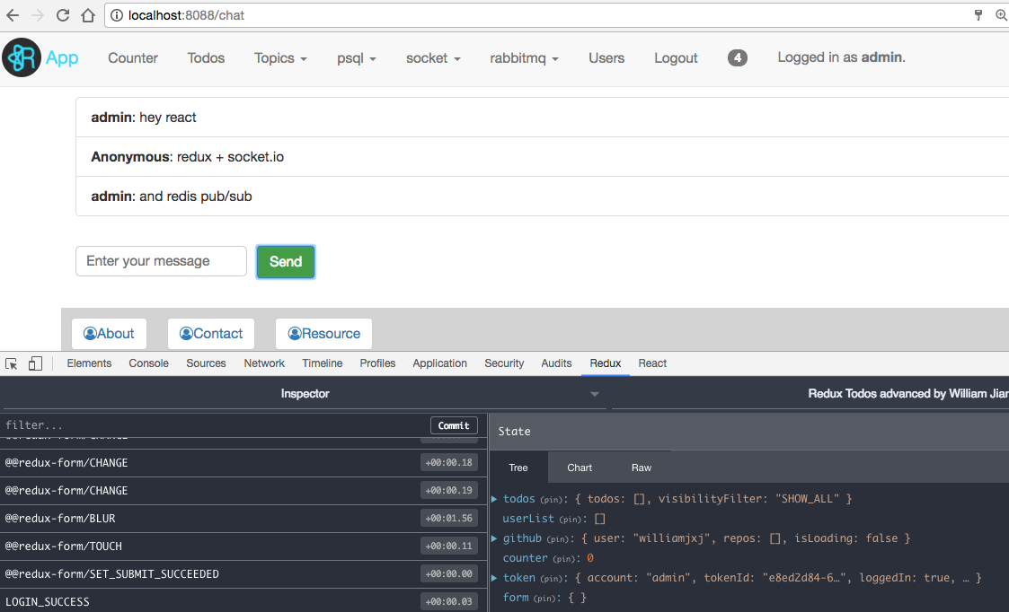Switch to the Profiles DevTools tab

click(377, 363)
